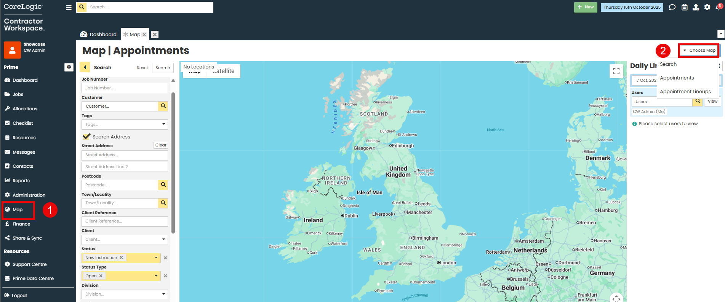The width and height of the screenshot is (725, 302).
Task: Click the Thursday 16th October 2025 date button
Action: click(632, 7)
